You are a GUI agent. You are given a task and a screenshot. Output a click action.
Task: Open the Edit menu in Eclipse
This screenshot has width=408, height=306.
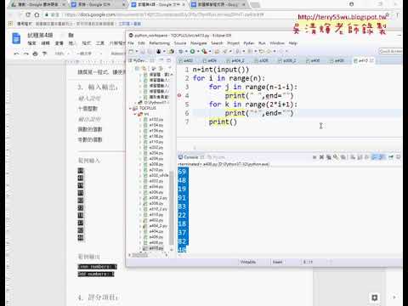(x=141, y=43)
